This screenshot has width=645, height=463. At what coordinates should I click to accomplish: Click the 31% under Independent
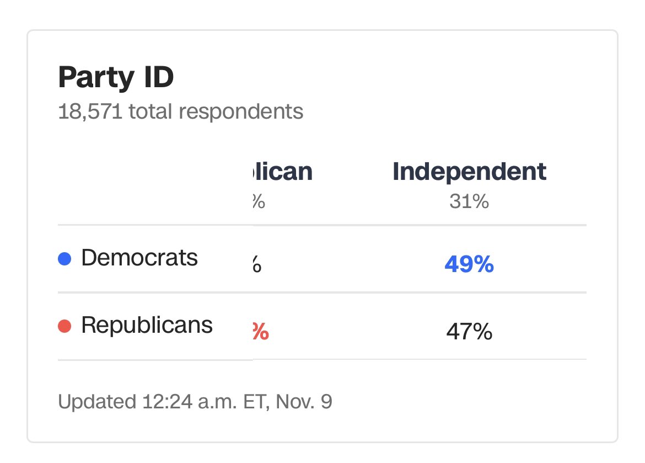click(469, 201)
